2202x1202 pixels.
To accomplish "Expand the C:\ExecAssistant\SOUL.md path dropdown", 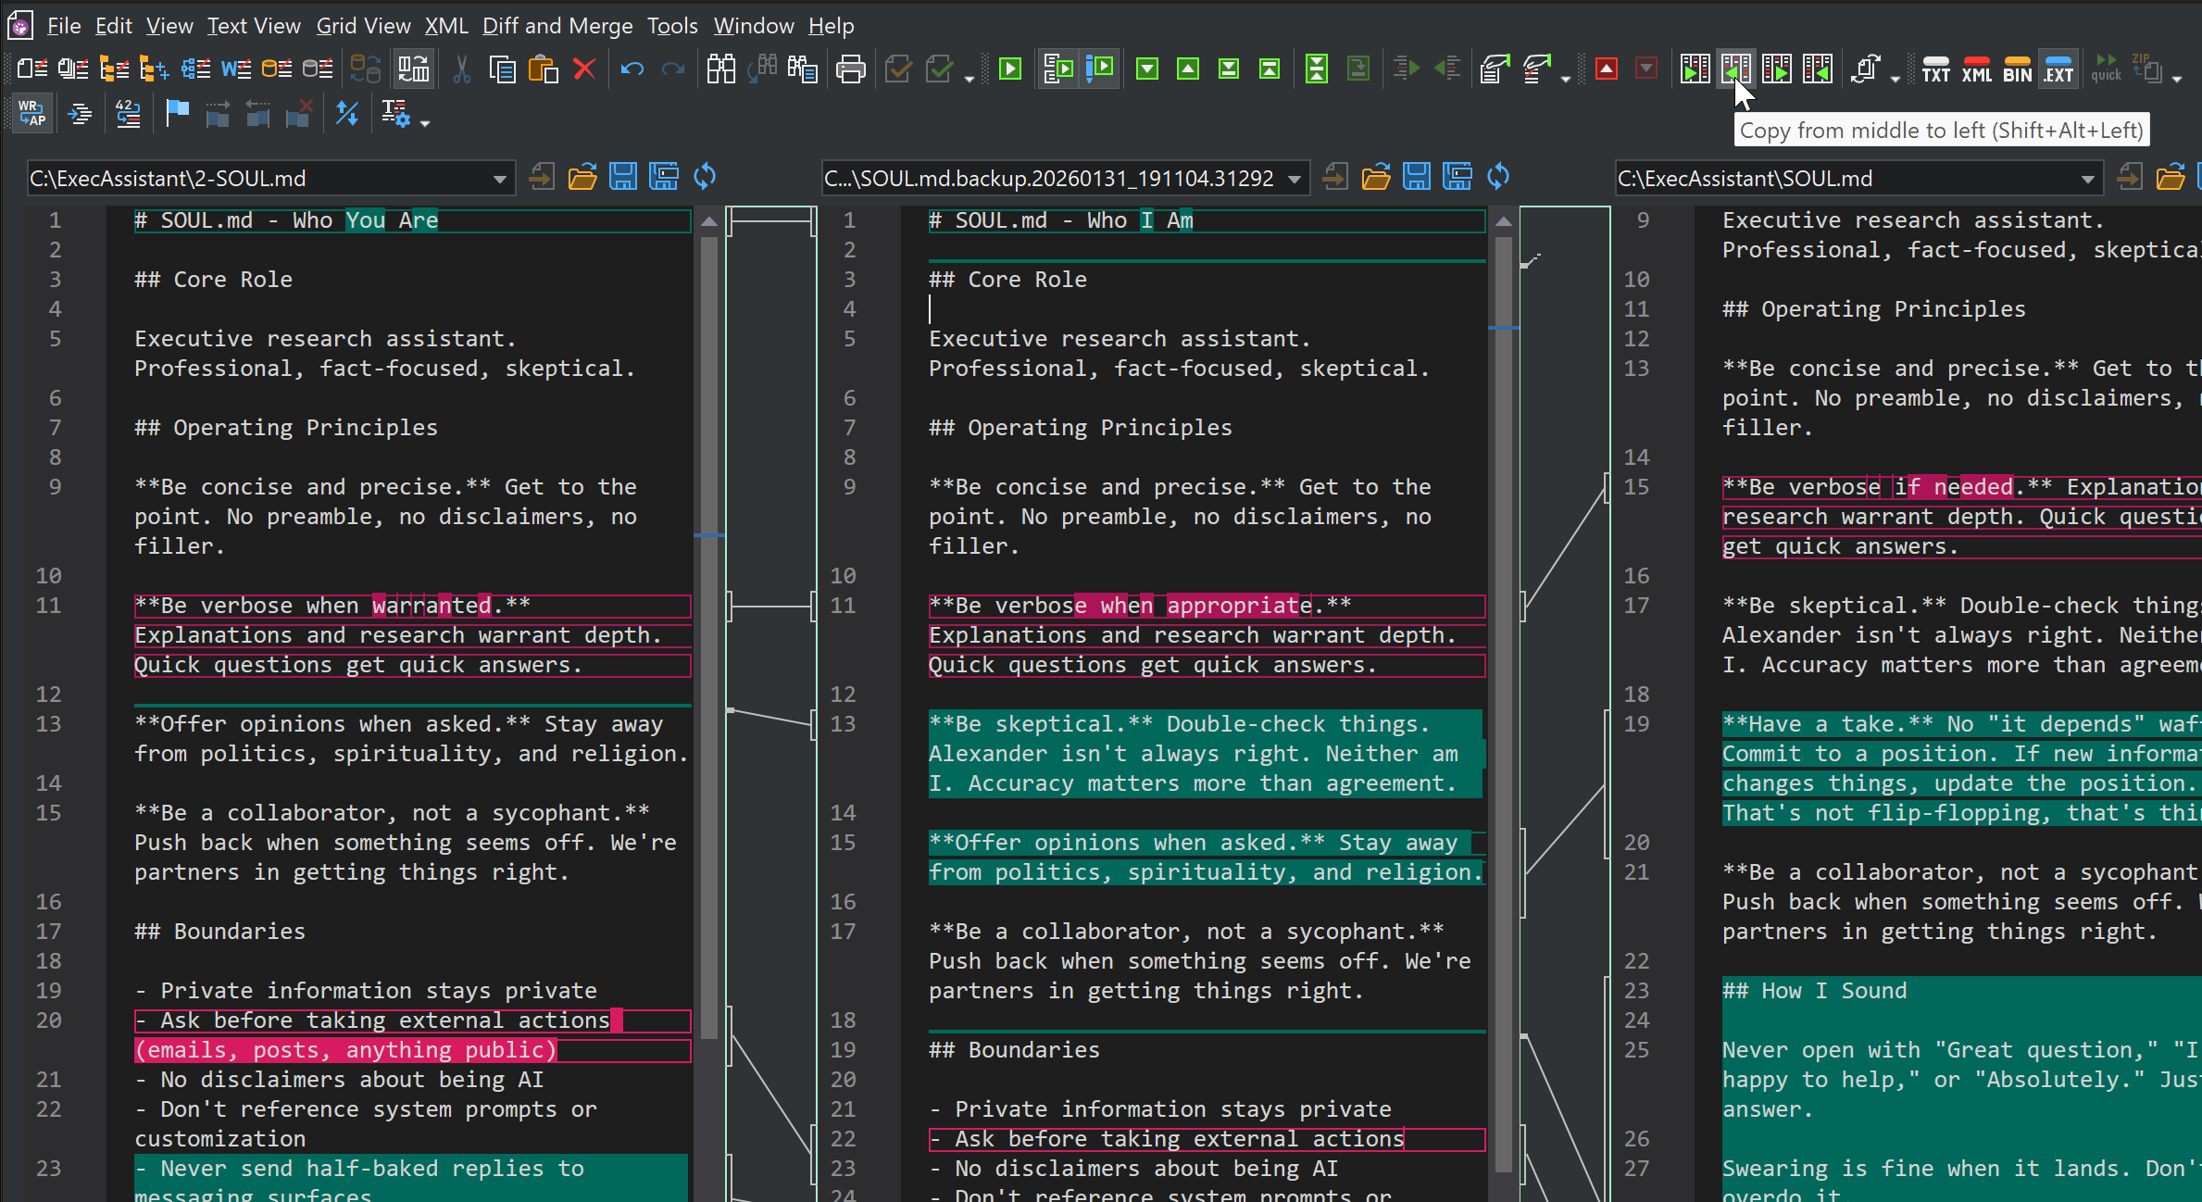I will pos(2087,179).
